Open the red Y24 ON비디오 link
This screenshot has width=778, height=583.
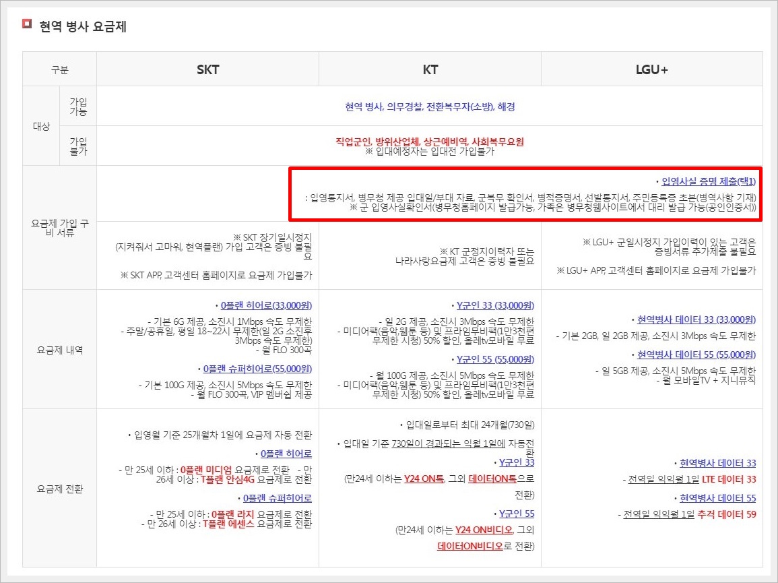click(483, 530)
